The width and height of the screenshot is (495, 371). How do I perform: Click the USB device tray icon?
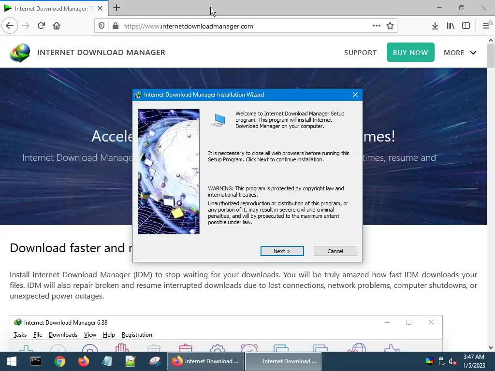click(441, 361)
